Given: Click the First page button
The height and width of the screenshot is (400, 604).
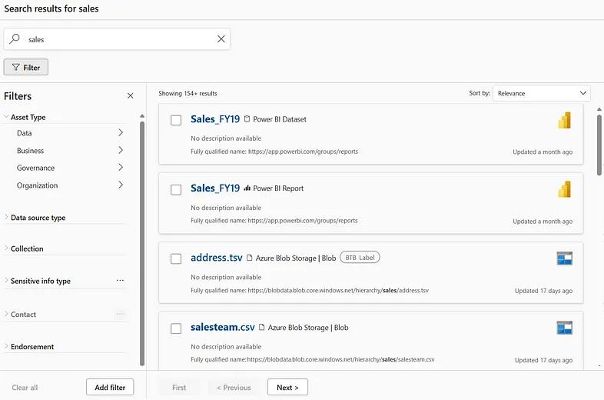Looking at the screenshot, I should click(x=179, y=387).
